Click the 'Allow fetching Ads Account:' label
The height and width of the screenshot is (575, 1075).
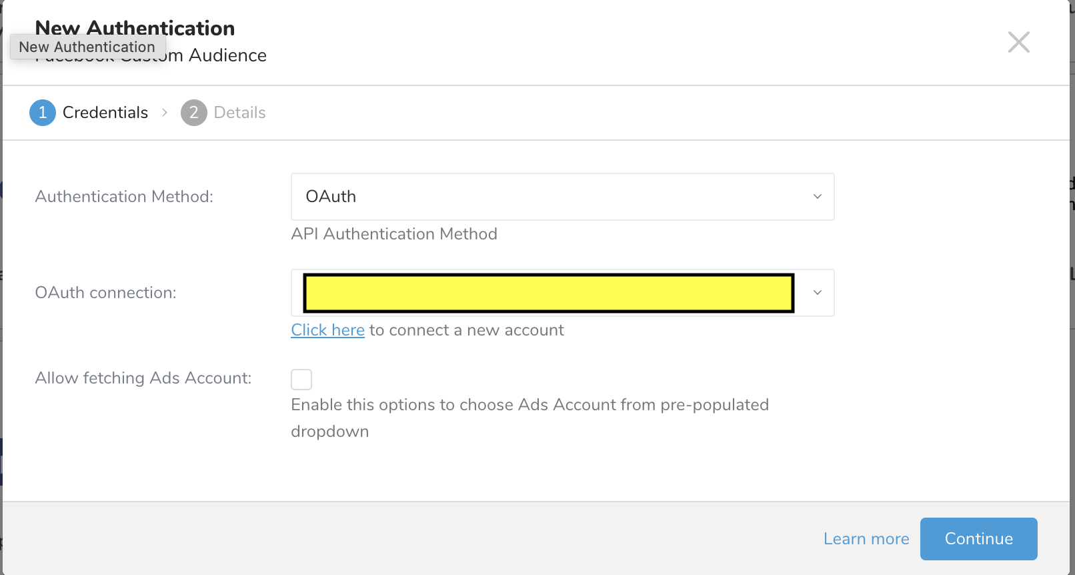point(143,378)
